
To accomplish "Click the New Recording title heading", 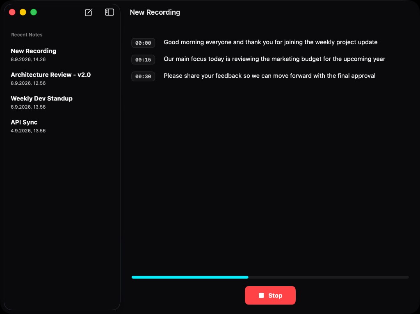I will [155, 12].
